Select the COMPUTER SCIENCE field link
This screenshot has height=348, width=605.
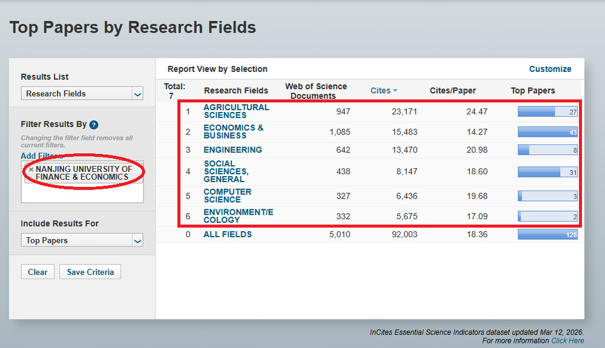227,196
